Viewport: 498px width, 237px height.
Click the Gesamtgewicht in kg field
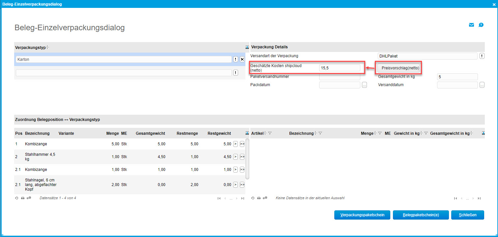click(457, 77)
